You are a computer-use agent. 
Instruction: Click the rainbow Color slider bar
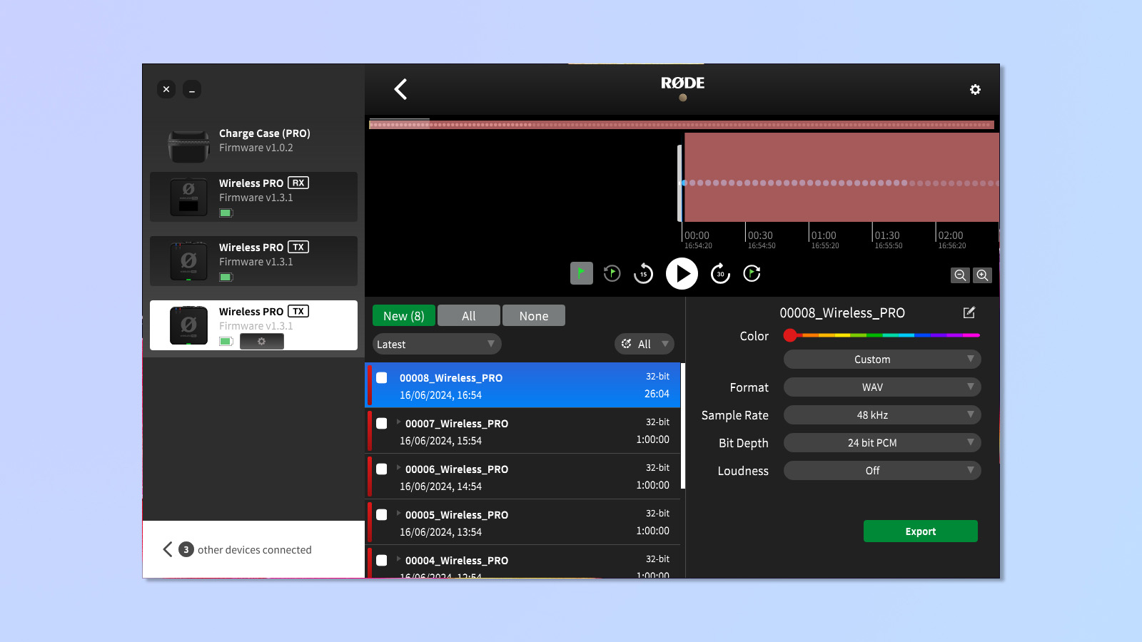885,335
